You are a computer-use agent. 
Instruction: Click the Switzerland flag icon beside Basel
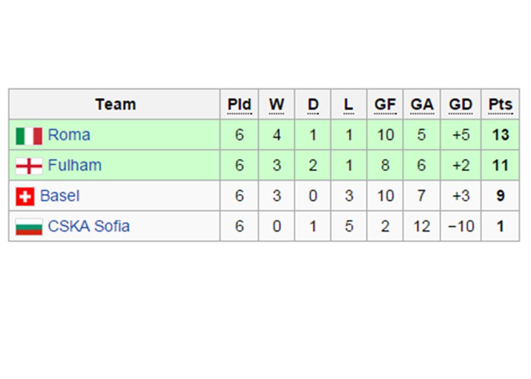(25, 196)
